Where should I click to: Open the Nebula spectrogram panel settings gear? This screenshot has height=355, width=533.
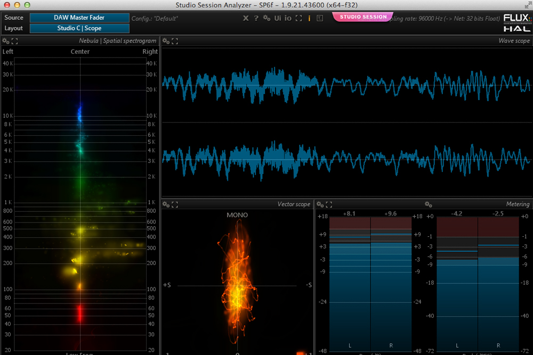click(x=6, y=41)
